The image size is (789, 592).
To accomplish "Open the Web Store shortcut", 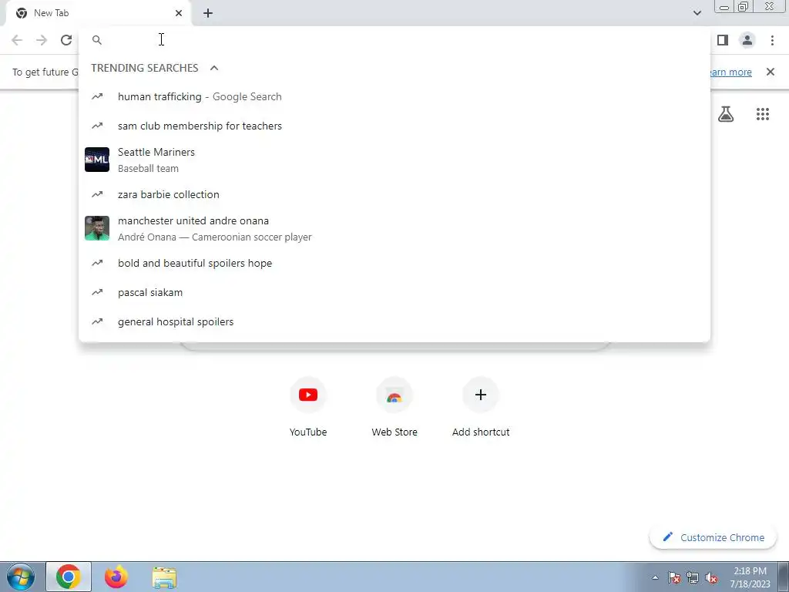I will tap(394, 407).
